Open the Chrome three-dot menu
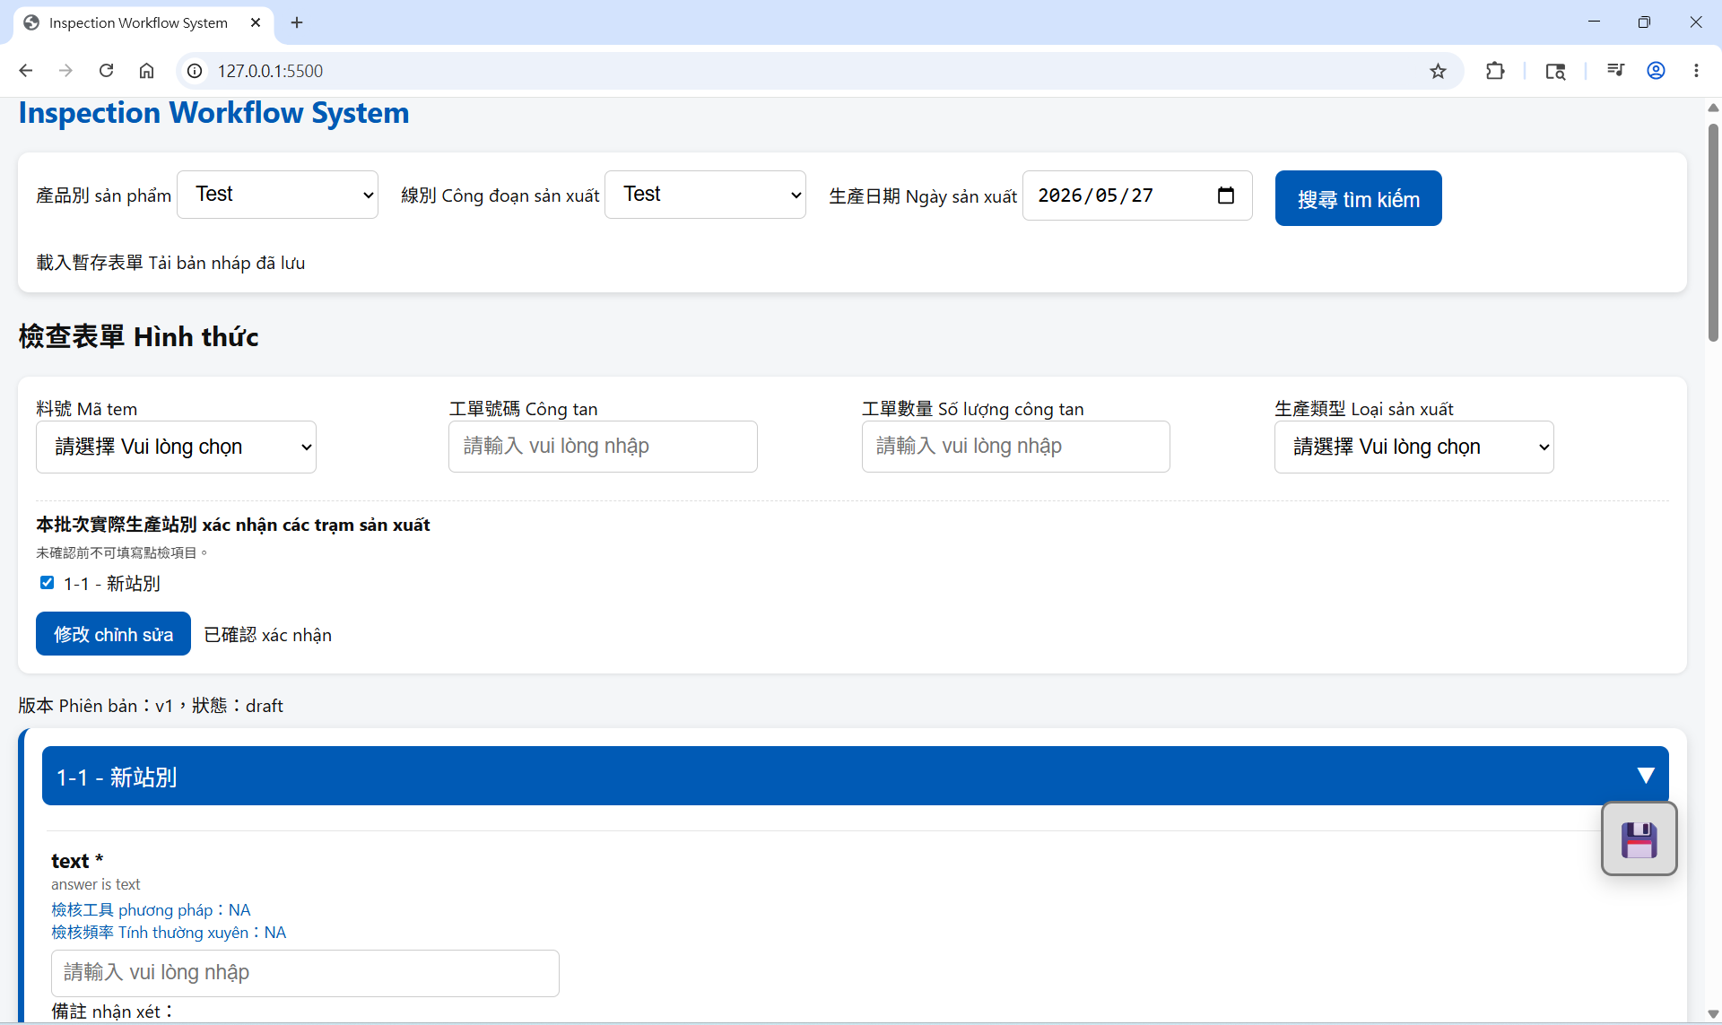The height and width of the screenshot is (1025, 1722). [x=1696, y=71]
